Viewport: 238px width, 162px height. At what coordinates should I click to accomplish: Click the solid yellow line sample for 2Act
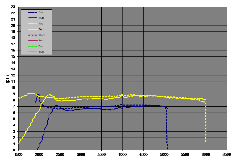(x=32, y=29)
